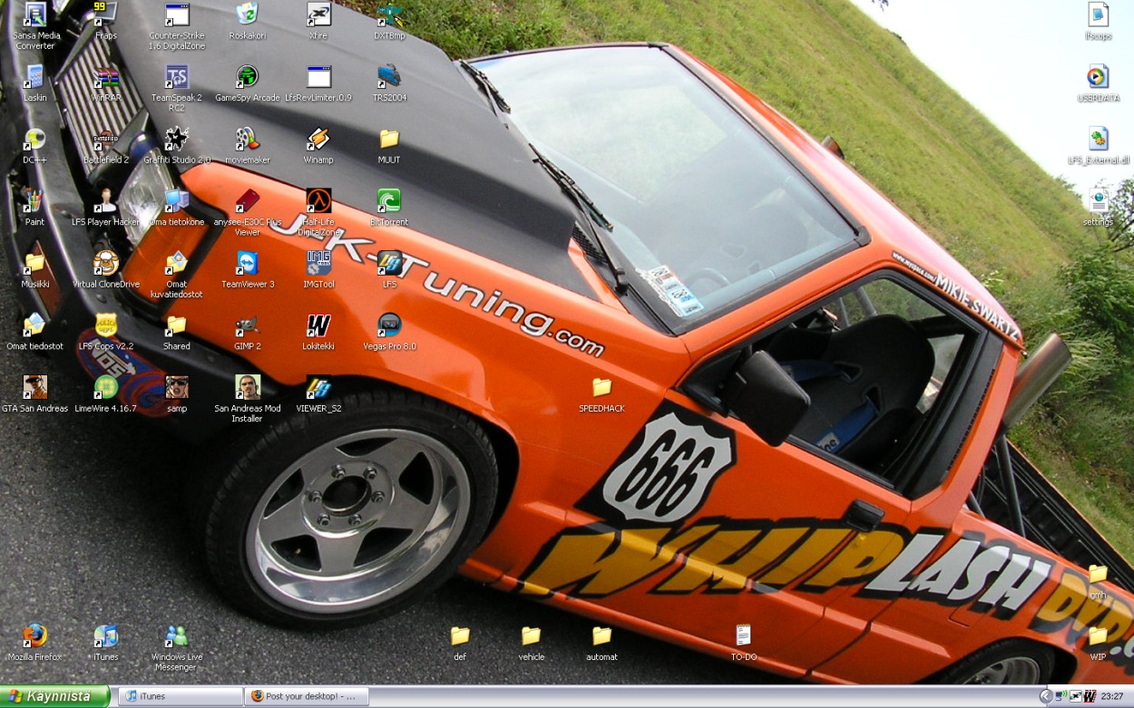
Task: Open Oma tietokone (My Computer)
Action: point(177,201)
